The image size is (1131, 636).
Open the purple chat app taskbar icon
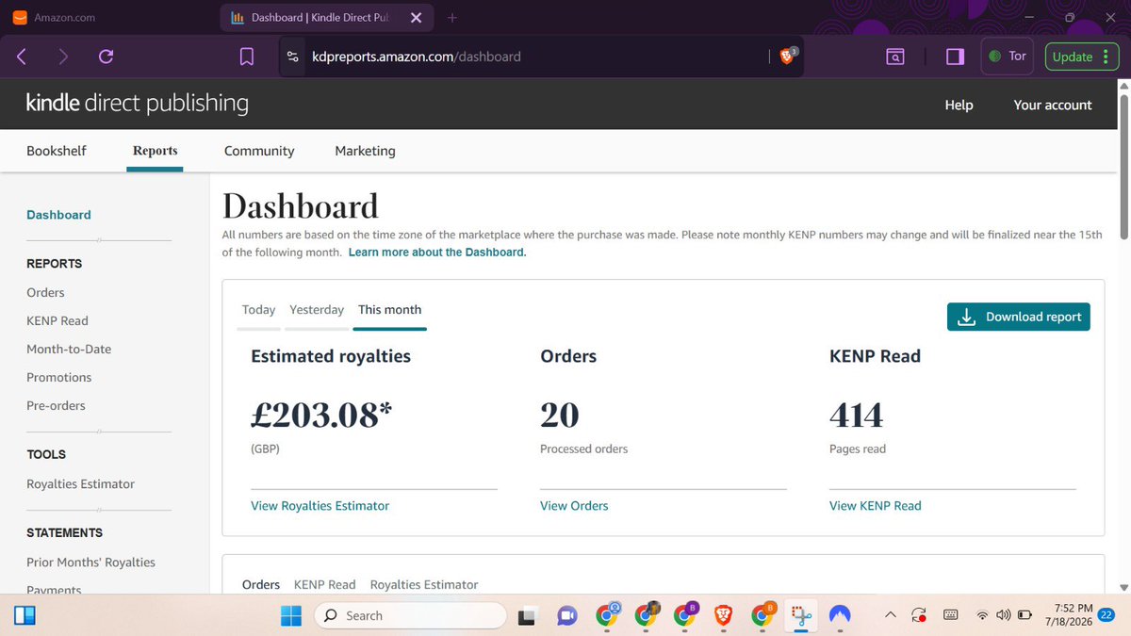[x=566, y=615]
